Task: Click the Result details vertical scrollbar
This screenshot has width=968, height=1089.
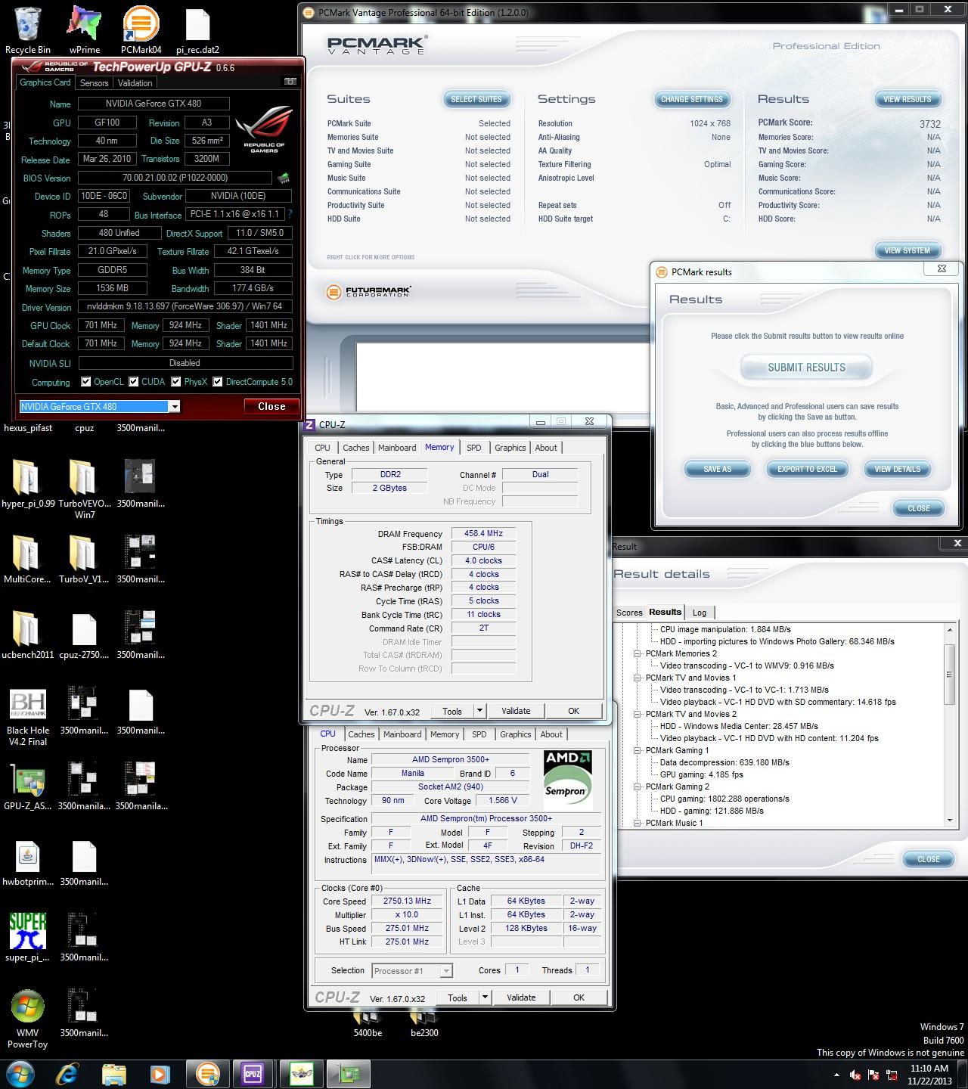Action: [x=951, y=727]
